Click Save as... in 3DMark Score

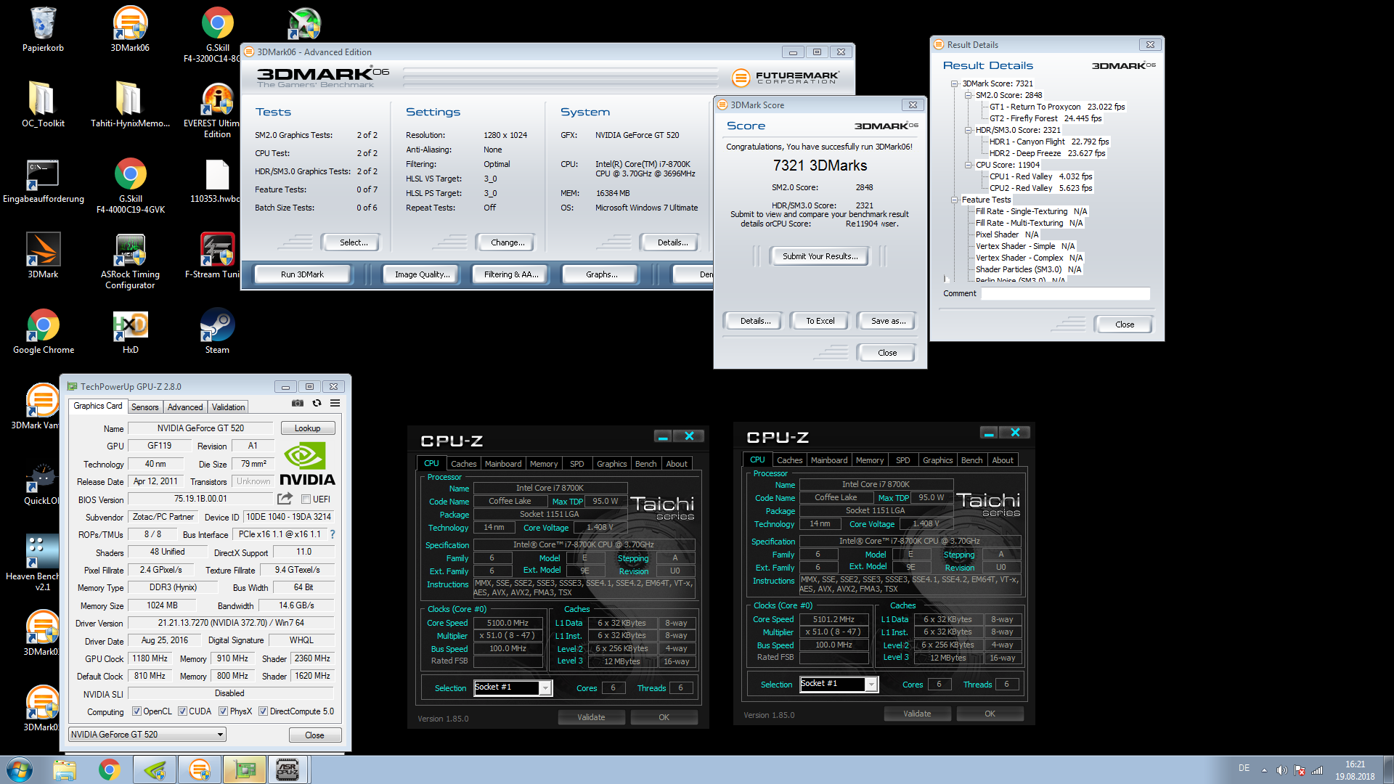pyautogui.click(x=888, y=321)
